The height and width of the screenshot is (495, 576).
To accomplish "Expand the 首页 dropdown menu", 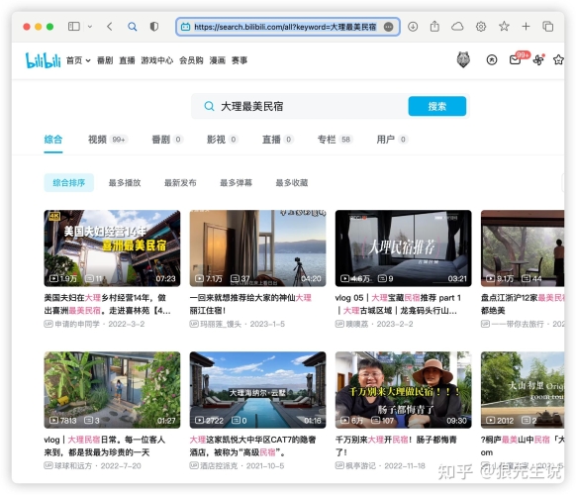I will (78, 60).
